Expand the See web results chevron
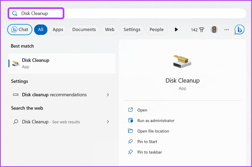This screenshot has height=167, width=252. (x=108, y=122)
